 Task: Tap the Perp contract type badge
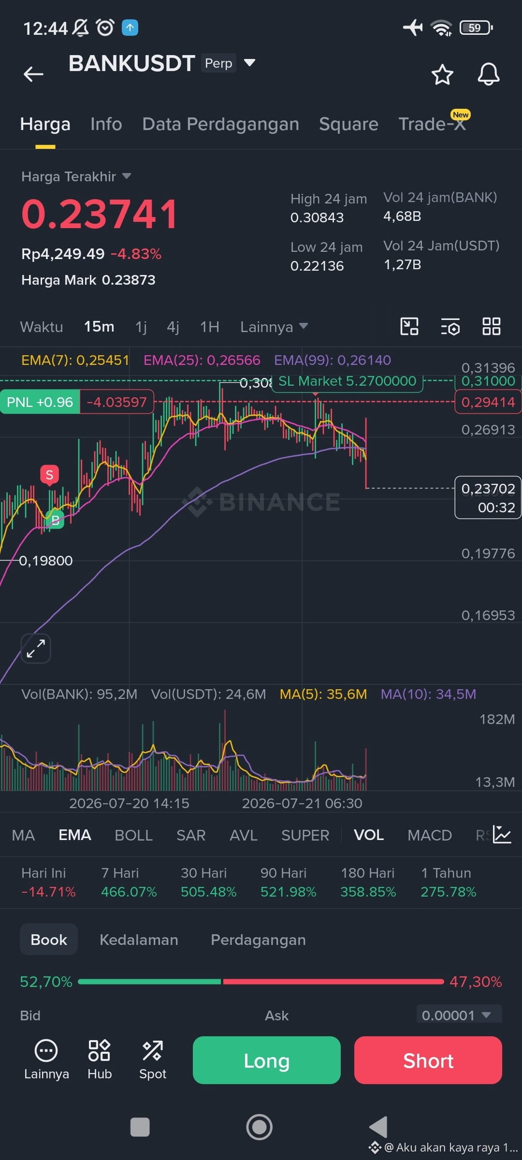click(x=218, y=63)
